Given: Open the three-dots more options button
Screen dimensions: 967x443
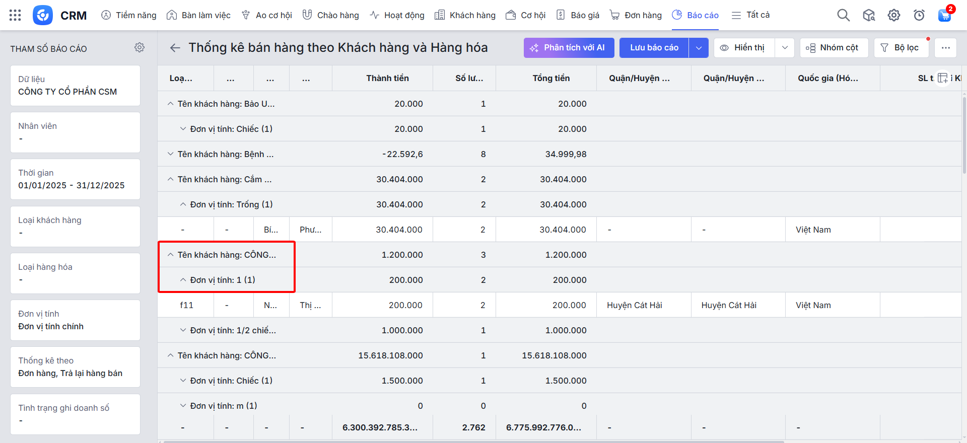Looking at the screenshot, I should click(x=945, y=48).
